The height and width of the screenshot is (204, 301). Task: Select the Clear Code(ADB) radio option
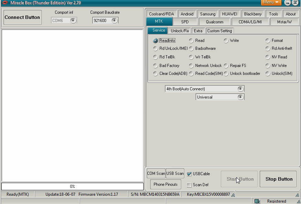pos(155,73)
